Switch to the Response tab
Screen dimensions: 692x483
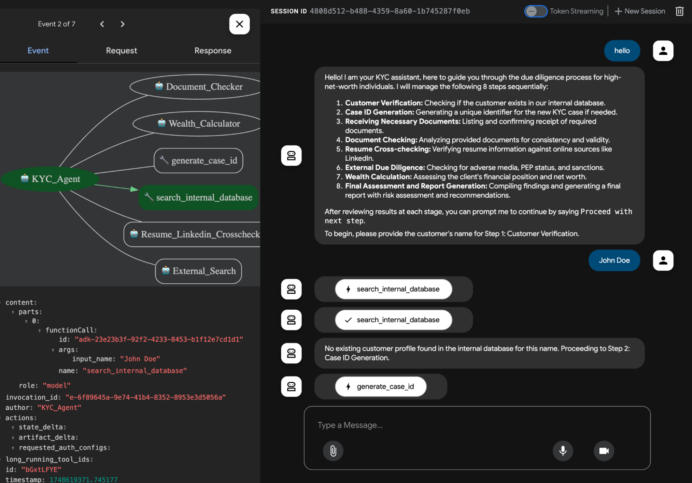tap(213, 51)
